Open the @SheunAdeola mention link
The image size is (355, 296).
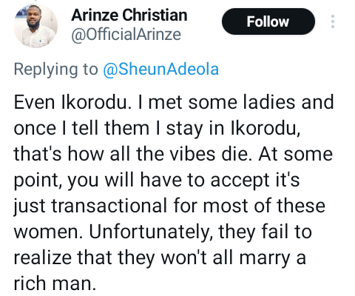(160, 70)
